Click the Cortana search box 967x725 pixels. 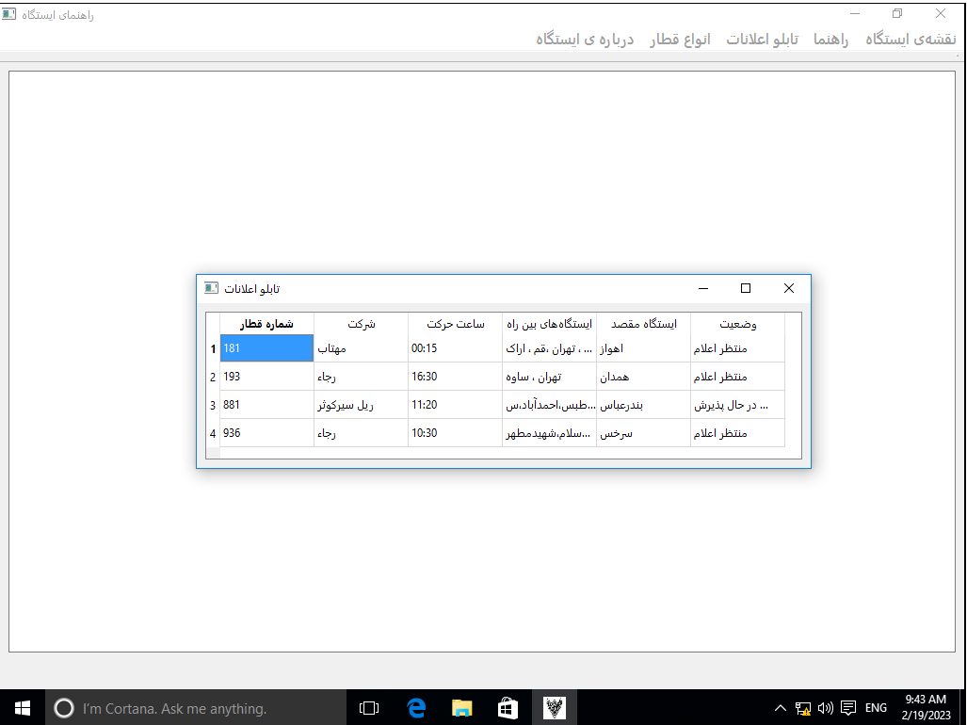click(x=188, y=707)
